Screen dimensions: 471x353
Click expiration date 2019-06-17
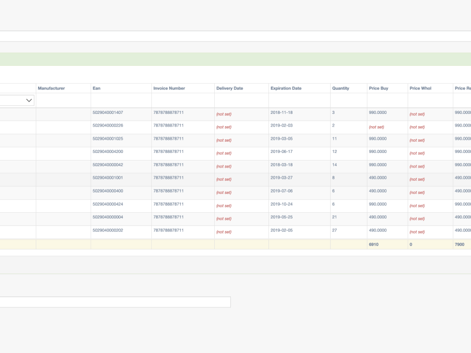coord(282,152)
